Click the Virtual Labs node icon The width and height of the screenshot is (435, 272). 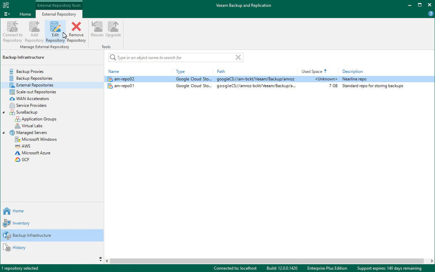tap(18, 126)
